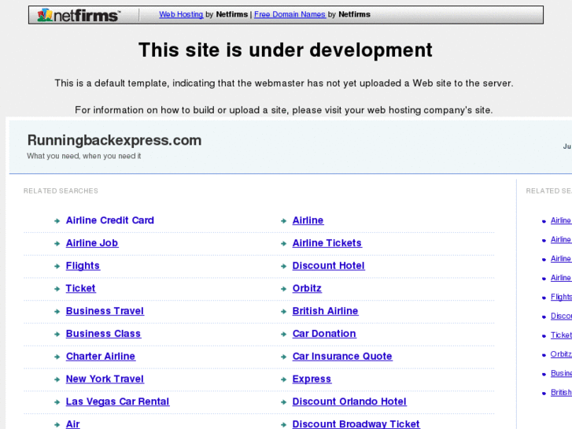Open the Airline Job search link

coord(92,242)
